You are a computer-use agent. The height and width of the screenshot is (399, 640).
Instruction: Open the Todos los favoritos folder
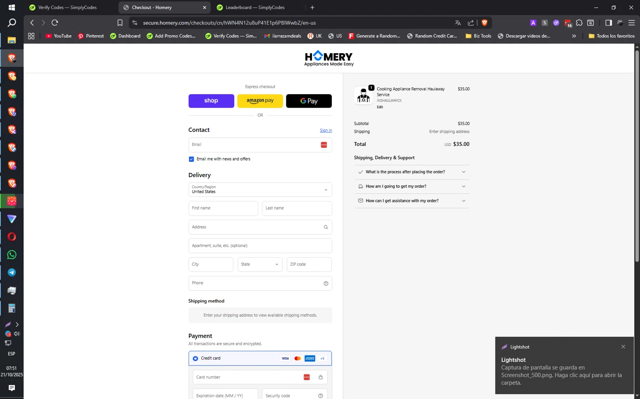tap(611, 36)
